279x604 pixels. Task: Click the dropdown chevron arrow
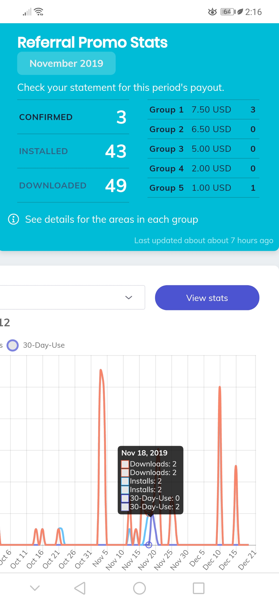click(129, 297)
